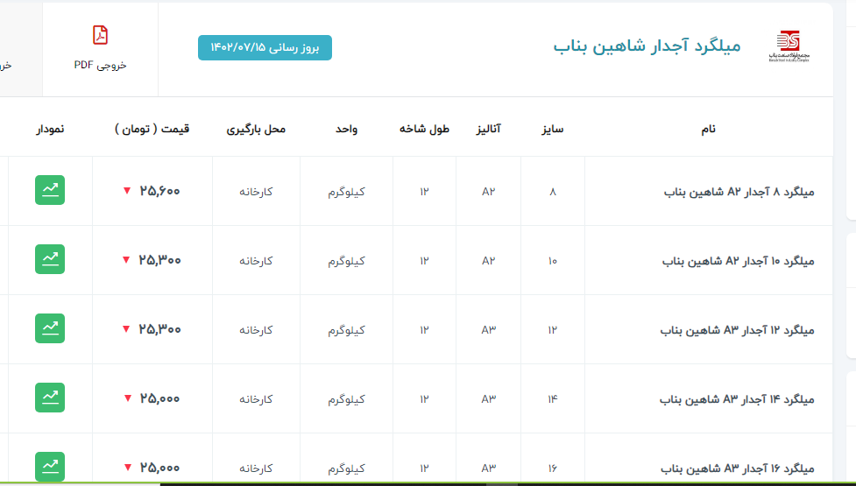Viewport: 856px width, 486px height.
Task: Click the آنالیز column header
Action: pos(487,130)
